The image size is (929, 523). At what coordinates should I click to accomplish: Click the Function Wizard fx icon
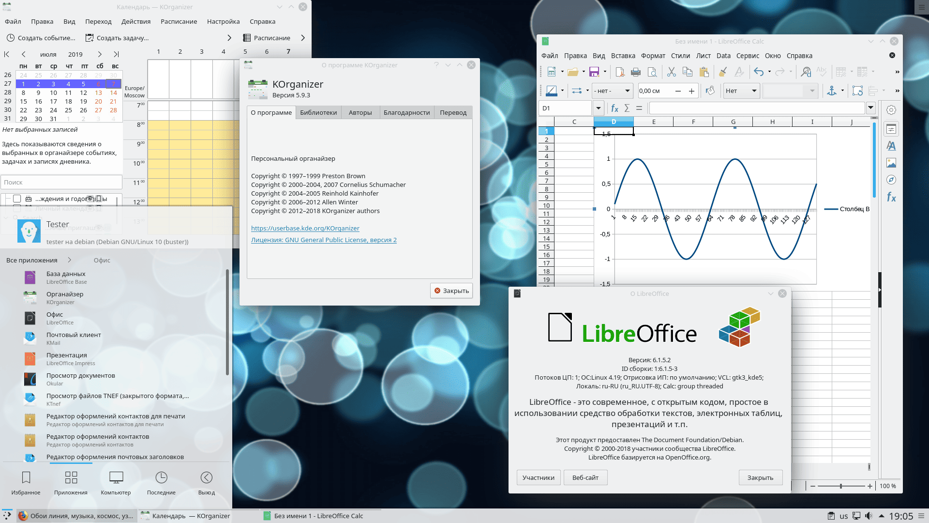[x=614, y=108]
